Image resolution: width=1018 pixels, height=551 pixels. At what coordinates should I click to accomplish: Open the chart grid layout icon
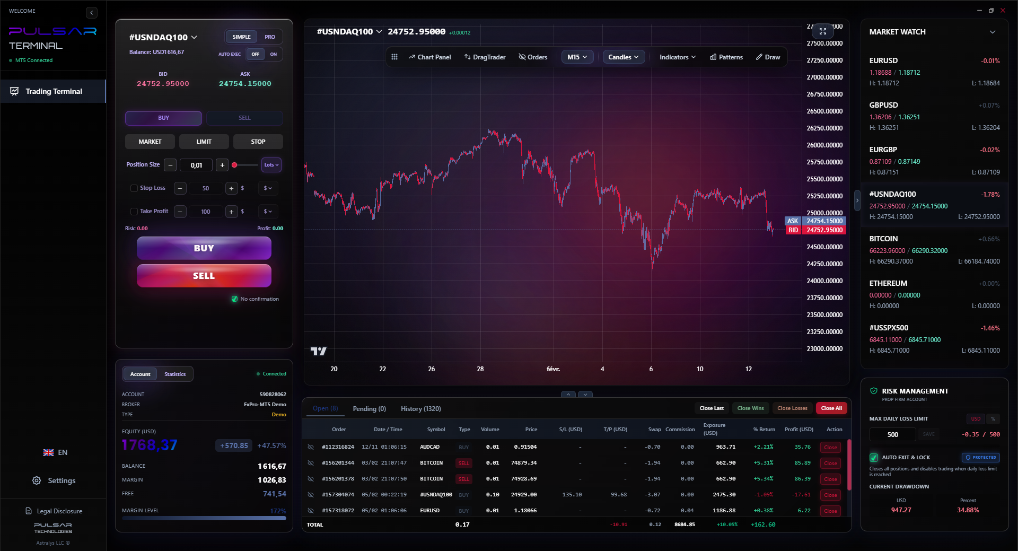point(394,57)
